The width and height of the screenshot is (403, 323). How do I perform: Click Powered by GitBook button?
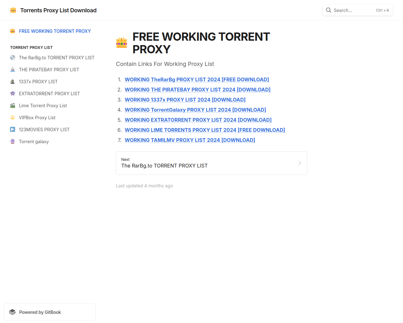[x=50, y=312]
